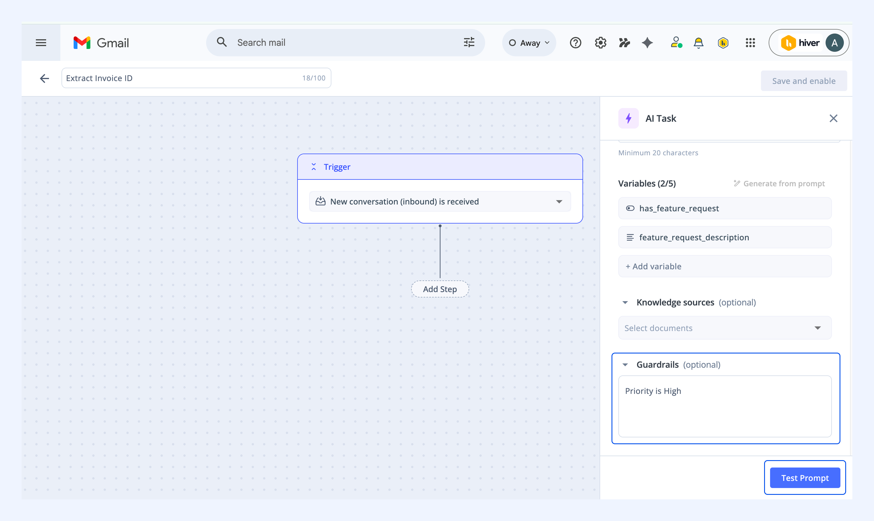Collapse the Knowledge sources section
The image size is (874, 521).
(625, 302)
